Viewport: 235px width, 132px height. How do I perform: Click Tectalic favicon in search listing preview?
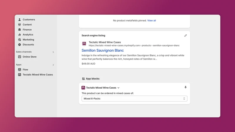click(84, 43)
